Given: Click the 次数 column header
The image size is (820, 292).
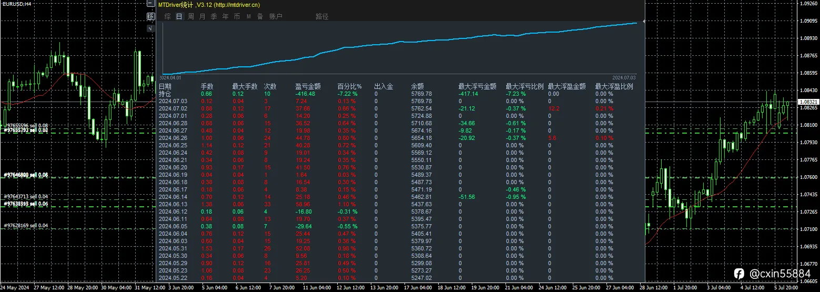Looking at the screenshot, I should click(x=270, y=86).
